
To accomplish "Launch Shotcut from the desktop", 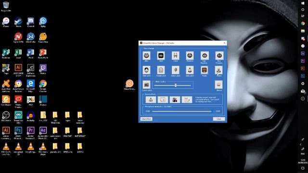I will pyautogui.click(x=43, y=100).
